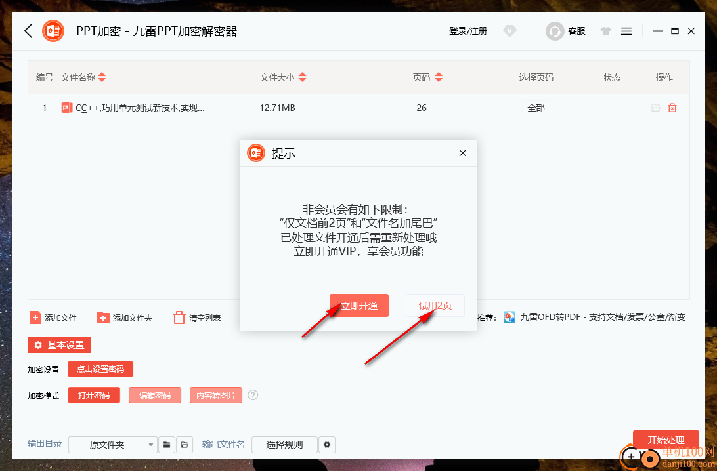This screenshot has height=471, width=717.
Task: Click the 12.71MB file size cell
Action: pyautogui.click(x=277, y=108)
